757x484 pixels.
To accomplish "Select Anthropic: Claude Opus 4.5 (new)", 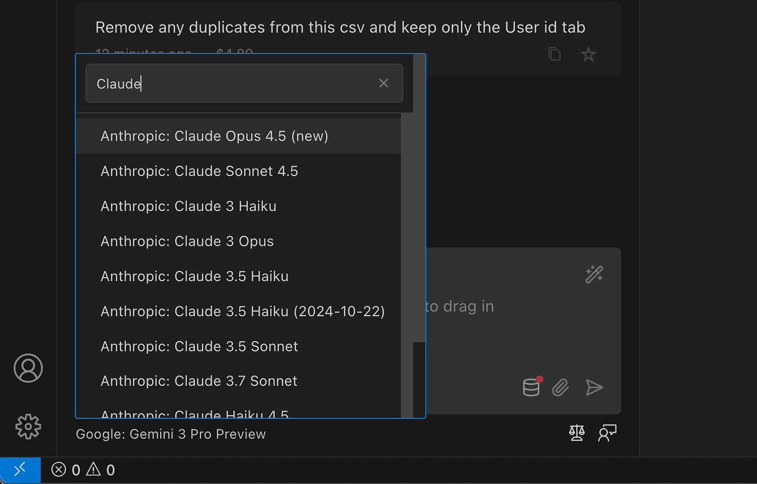I will (238, 136).
